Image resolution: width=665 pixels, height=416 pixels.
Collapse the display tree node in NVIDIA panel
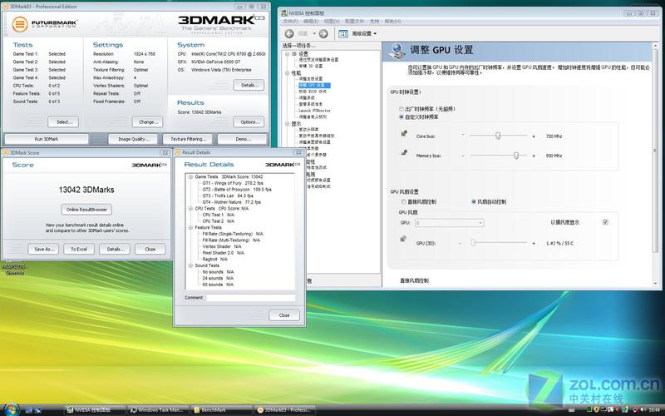pyautogui.click(x=287, y=123)
